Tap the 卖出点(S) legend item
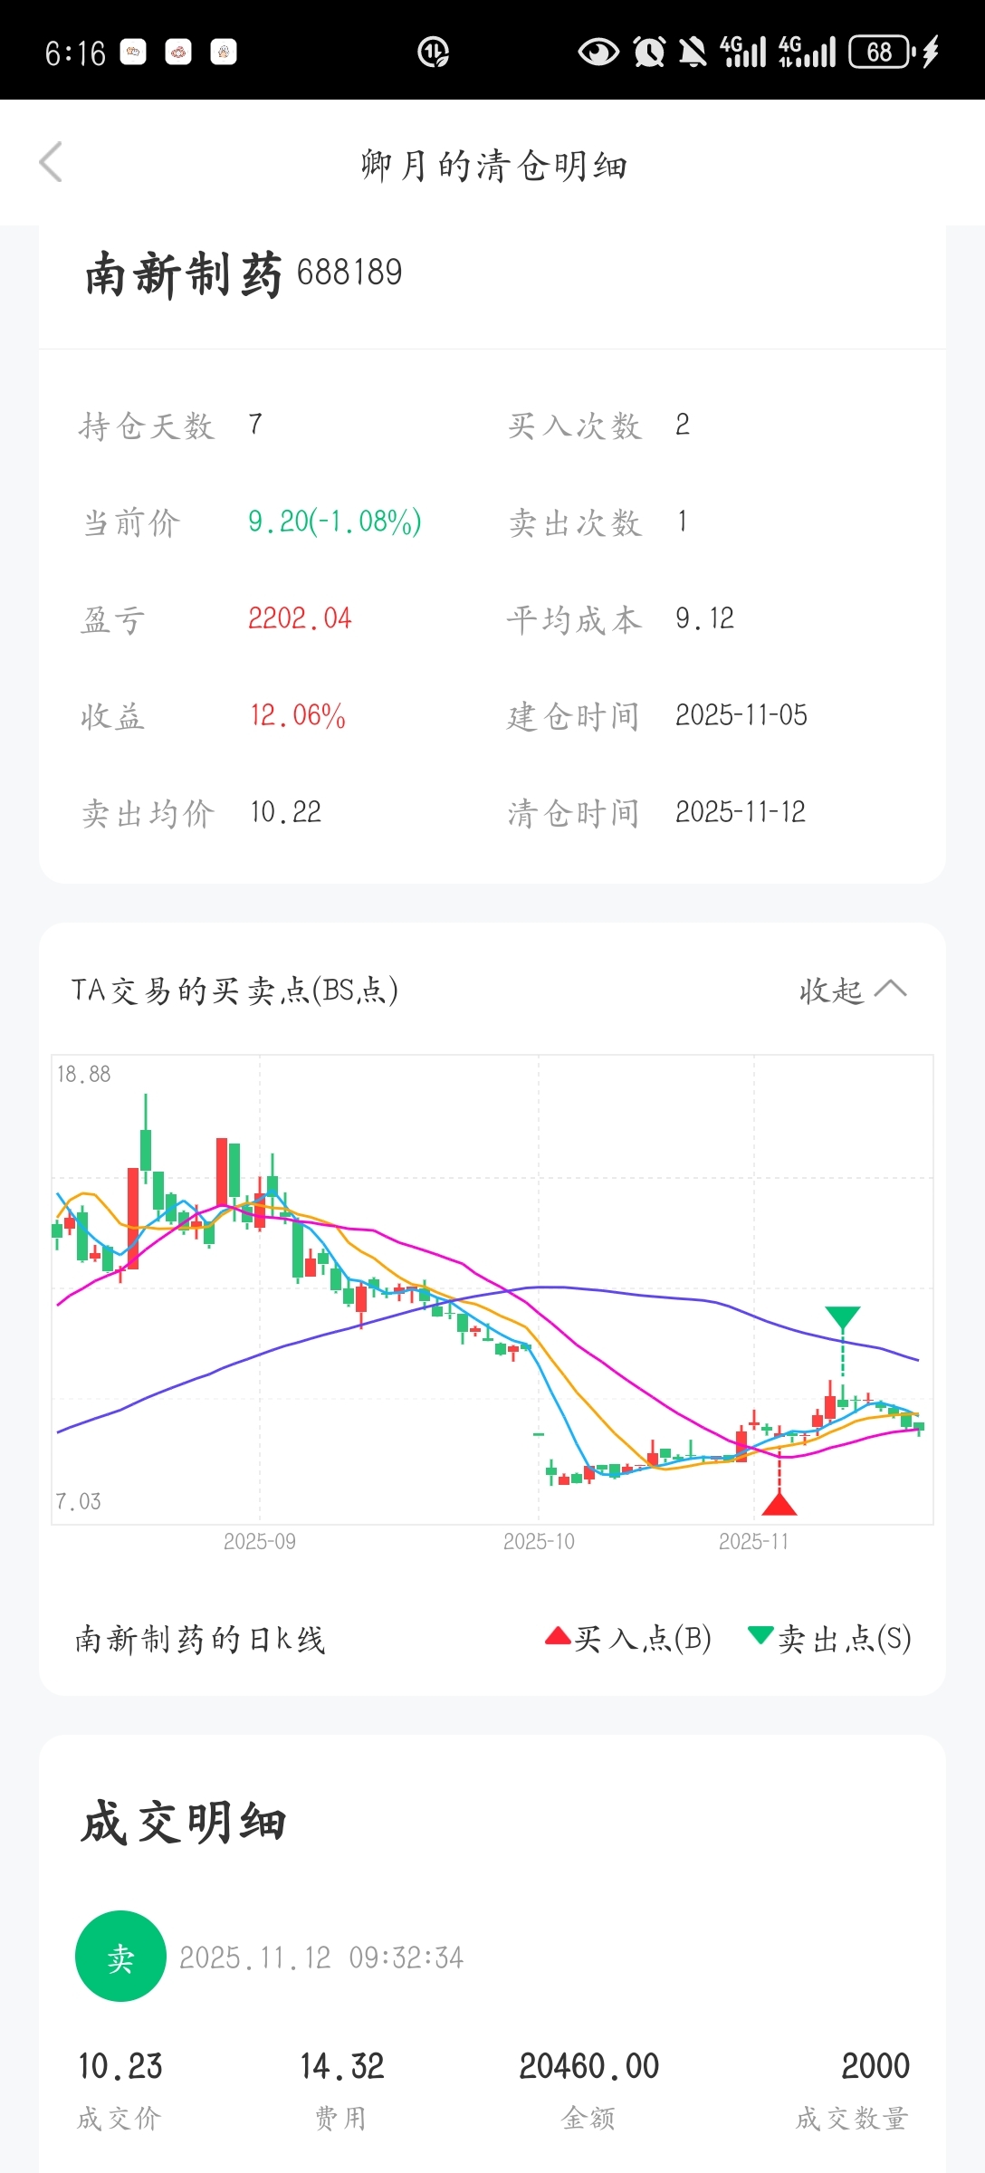This screenshot has width=985, height=2173. pyautogui.click(x=830, y=1638)
